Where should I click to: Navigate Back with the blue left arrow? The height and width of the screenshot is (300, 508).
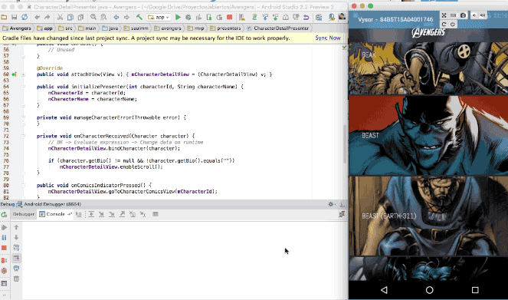click(x=116, y=17)
